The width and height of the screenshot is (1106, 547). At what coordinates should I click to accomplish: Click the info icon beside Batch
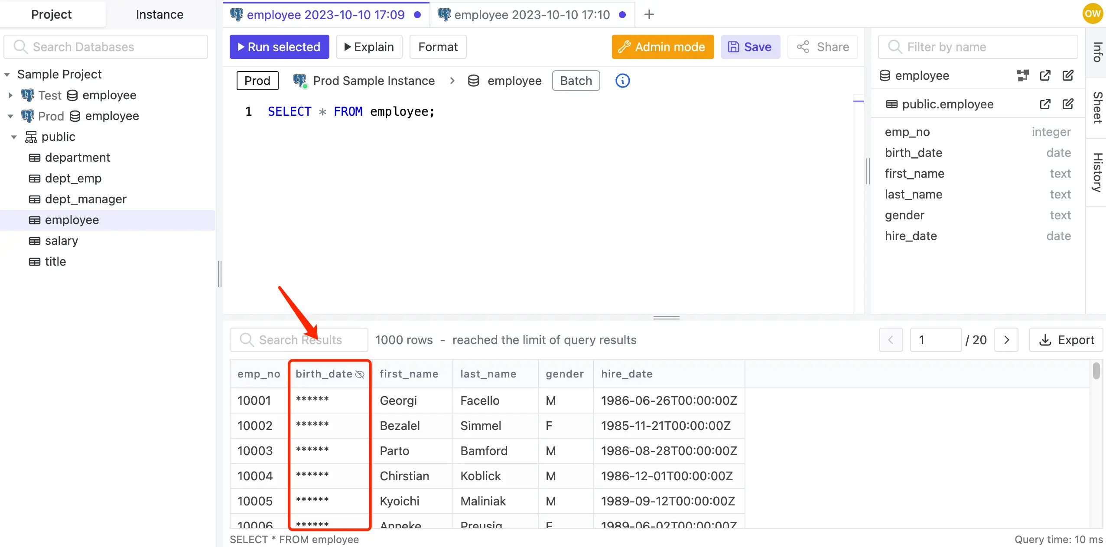pyautogui.click(x=622, y=81)
